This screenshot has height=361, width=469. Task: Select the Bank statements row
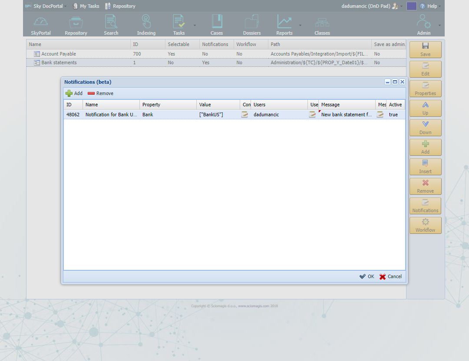click(x=216, y=62)
